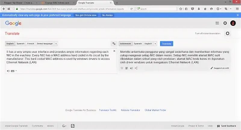This screenshot has width=241, height=130.
Task: Click Yes, get Chrome now
Action: [x=86, y=15]
